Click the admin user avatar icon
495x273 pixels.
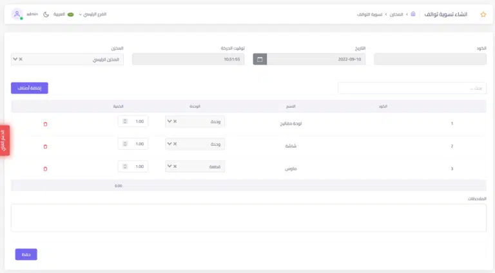point(17,14)
